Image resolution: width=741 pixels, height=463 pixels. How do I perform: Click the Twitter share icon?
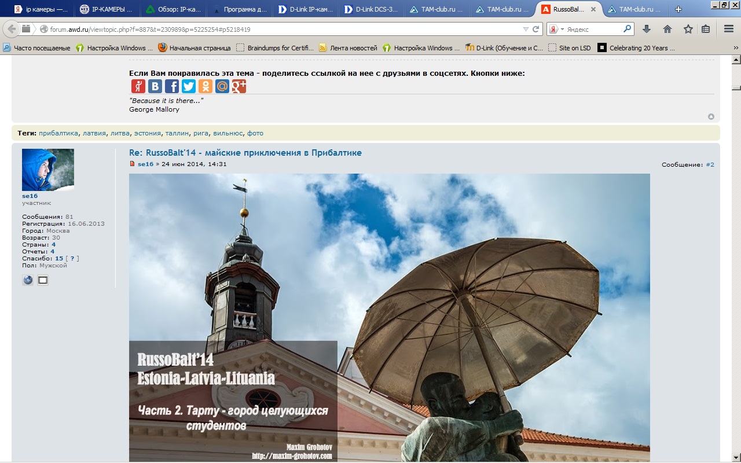(x=189, y=86)
